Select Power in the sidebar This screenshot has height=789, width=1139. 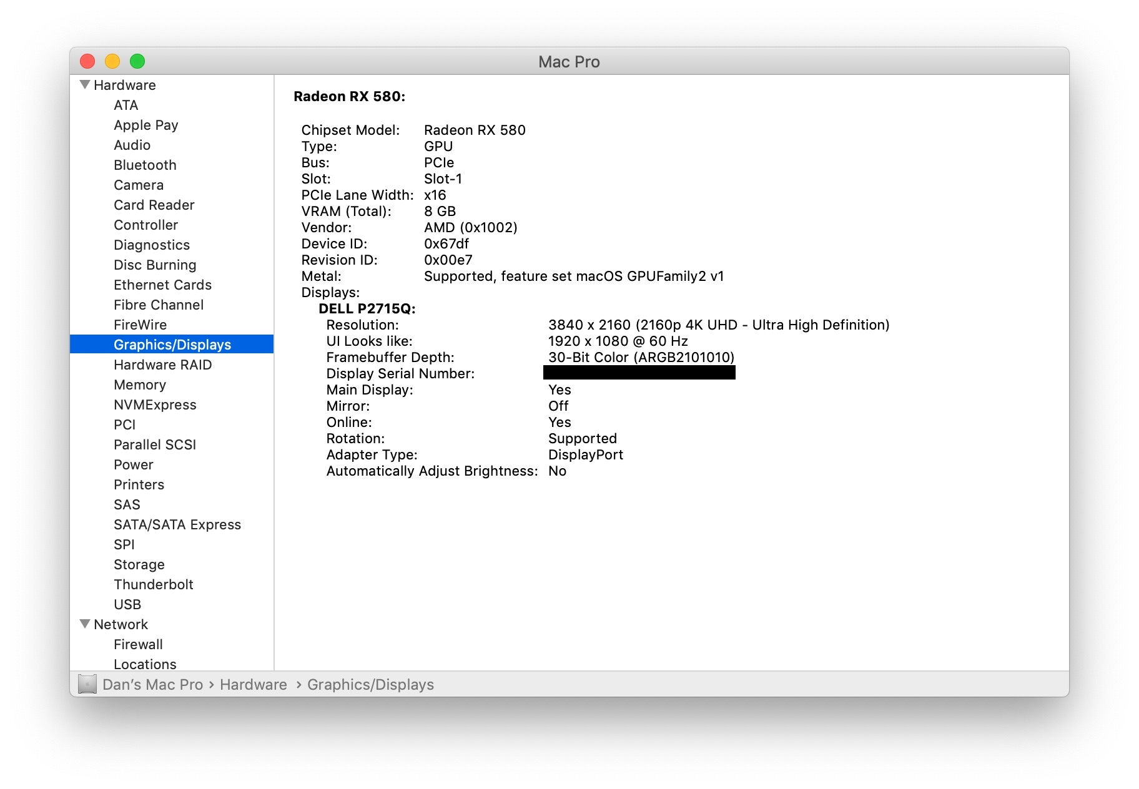pyautogui.click(x=133, y=464)
